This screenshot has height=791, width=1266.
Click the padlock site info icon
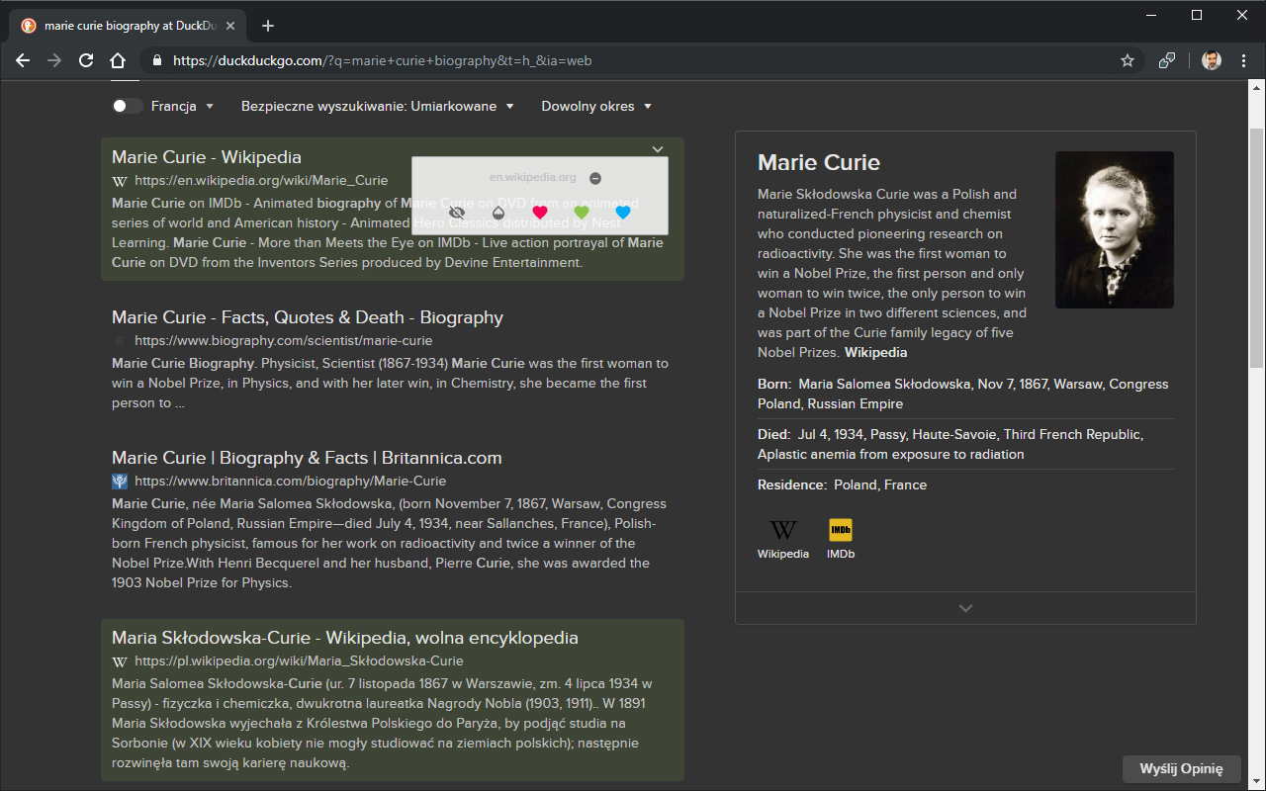pyautogui.click(x=156, y=60)
